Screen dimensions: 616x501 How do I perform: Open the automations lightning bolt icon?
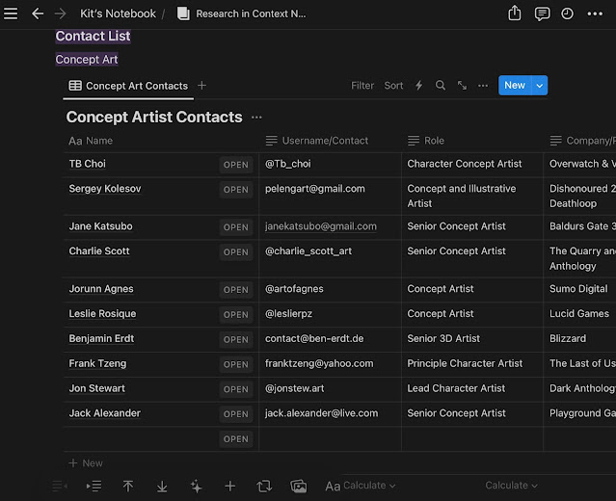[418, 85]
